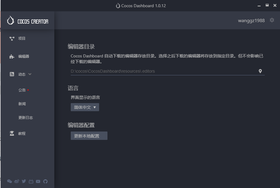Collapse the 动态 section chevron

30,74
